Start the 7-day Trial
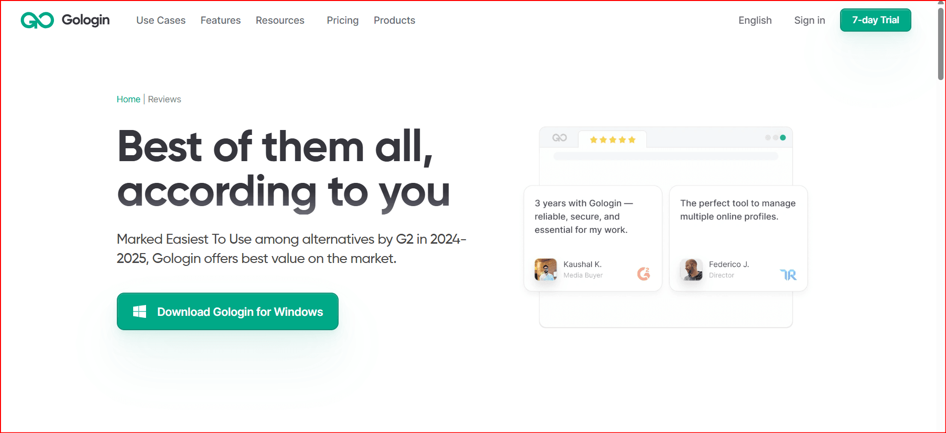This screenshot has width=946, height=433. point(875,20)
